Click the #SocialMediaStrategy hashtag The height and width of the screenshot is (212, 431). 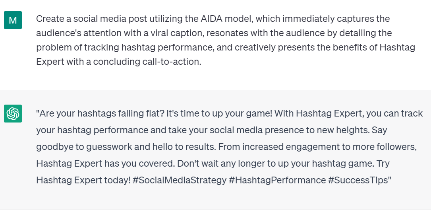click(180, 180)
